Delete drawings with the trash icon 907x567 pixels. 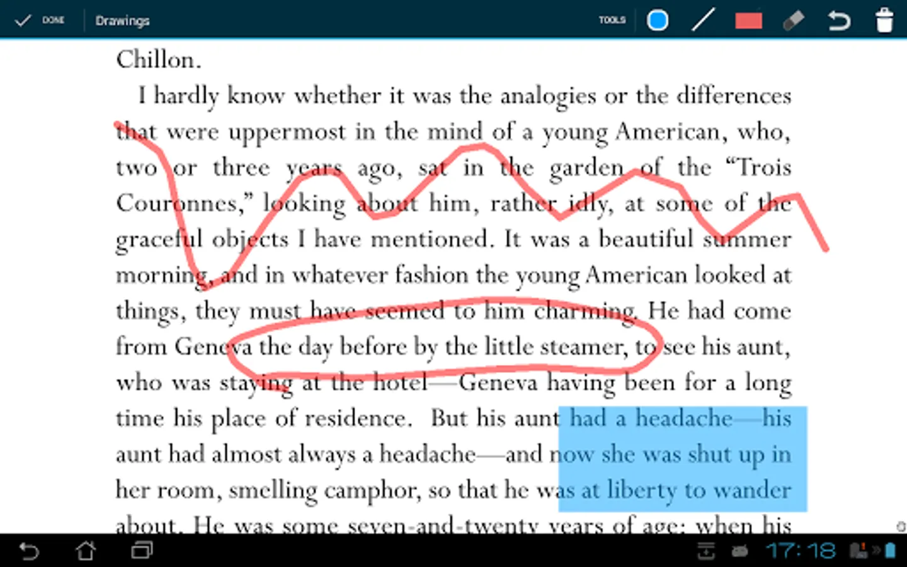(x=885, y=20)
